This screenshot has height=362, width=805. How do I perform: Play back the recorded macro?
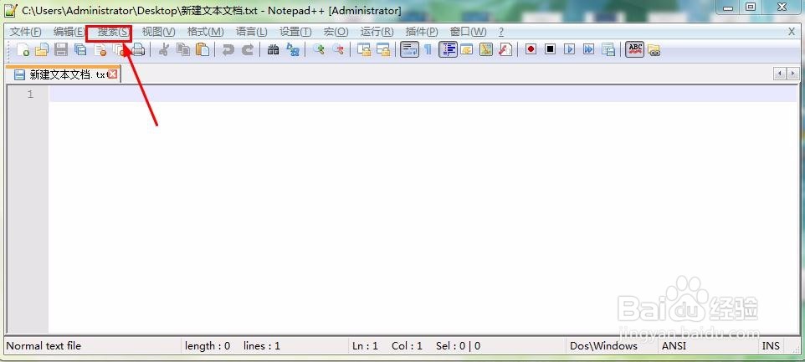(569, 49)
